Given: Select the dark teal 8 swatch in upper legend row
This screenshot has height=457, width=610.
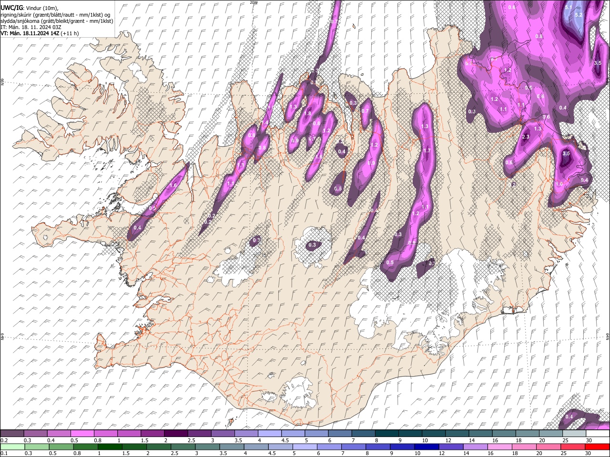Looking at the screenshot, I should [x=386, y=433].
